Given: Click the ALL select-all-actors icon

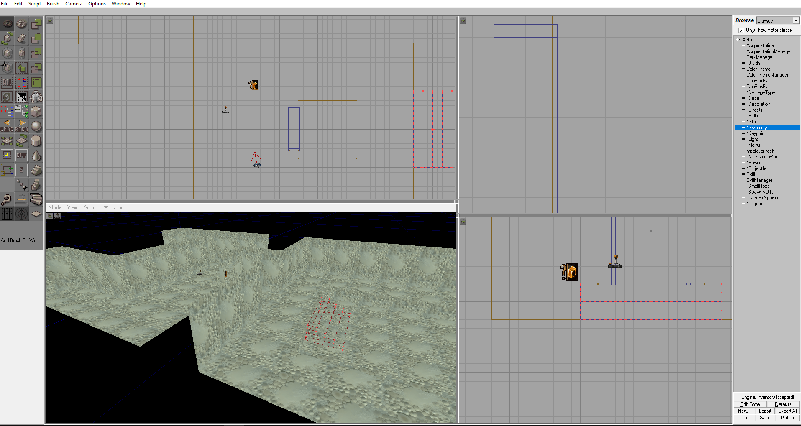Looking at the screenshot, I should pyautogui.click(x=7, y=82).
